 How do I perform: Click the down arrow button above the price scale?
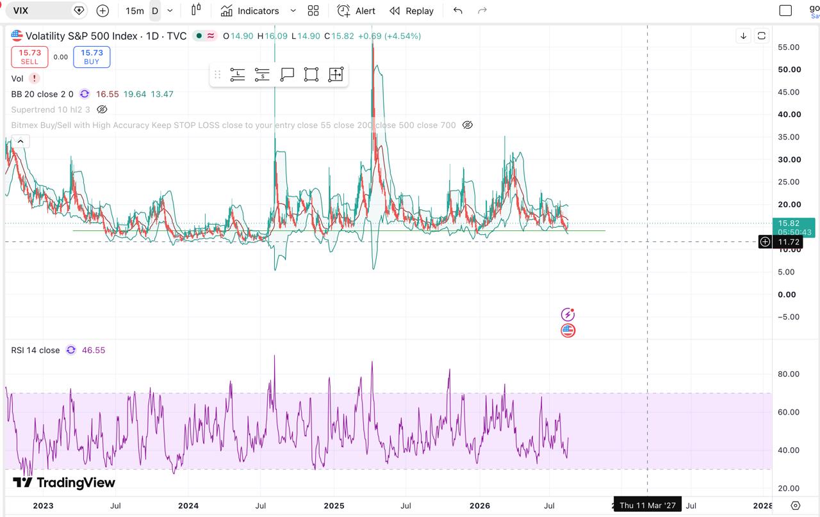tap(743, 36)
